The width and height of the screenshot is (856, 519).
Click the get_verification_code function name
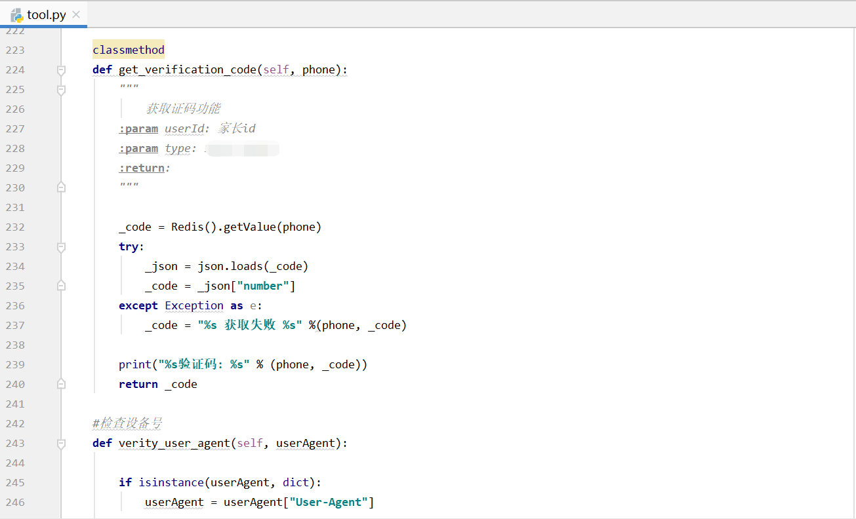click(188, 69)
